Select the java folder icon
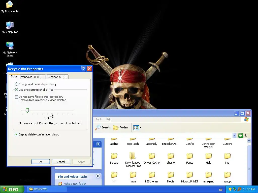 click(133, 175)
